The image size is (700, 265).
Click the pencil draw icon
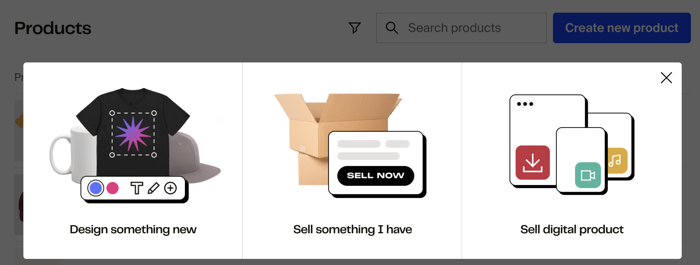[x=153, y=188]
